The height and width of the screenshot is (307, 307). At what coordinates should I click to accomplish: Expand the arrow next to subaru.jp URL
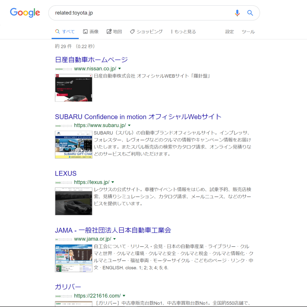tap(129, 125)
